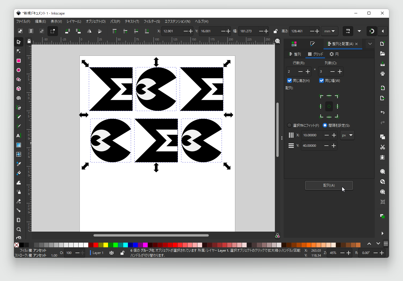Screen dimensions: 403x281
Task: Open the px spacing unit dropdown
Action: click(x=347, y=135)
